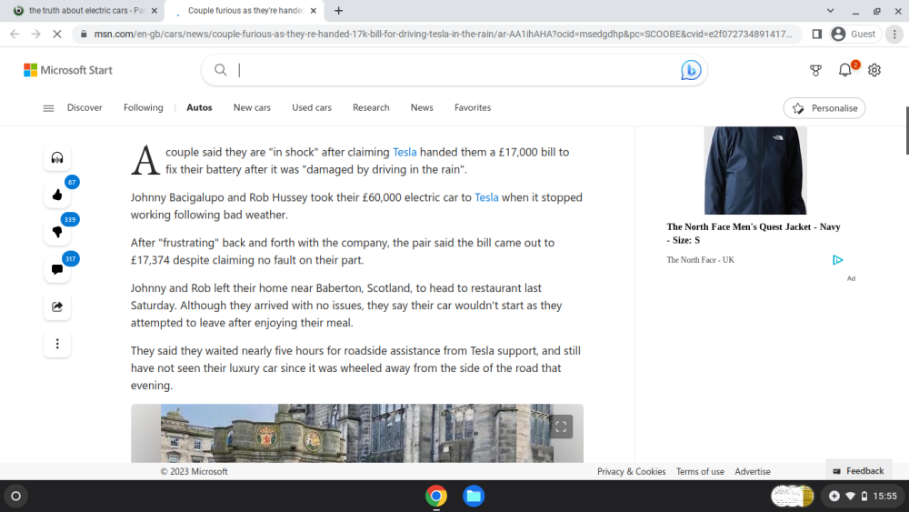Select the Autos section

[199, 108]
